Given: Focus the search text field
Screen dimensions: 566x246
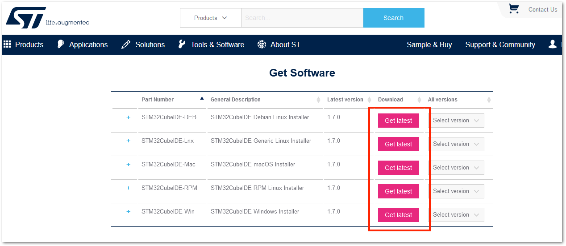Looking at the screenshot, I should click(302, 18).
